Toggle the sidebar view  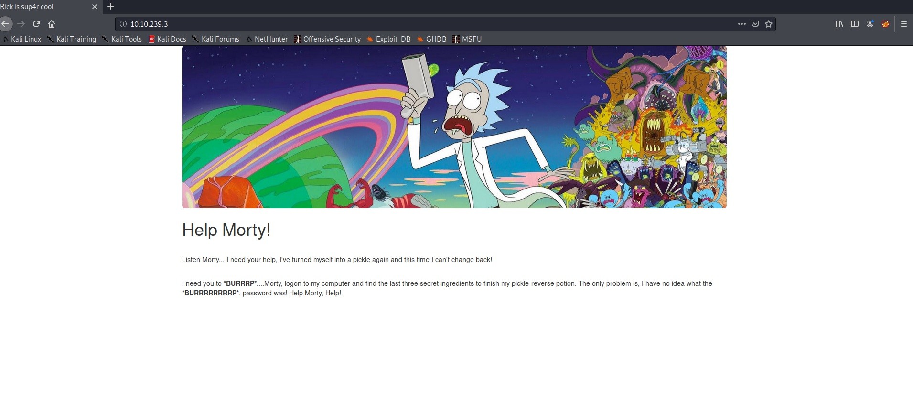[x=855, y=24]
